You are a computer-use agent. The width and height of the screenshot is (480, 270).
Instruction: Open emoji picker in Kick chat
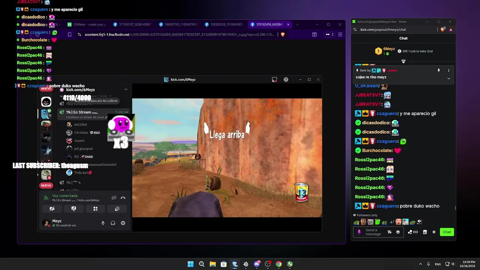398,232
